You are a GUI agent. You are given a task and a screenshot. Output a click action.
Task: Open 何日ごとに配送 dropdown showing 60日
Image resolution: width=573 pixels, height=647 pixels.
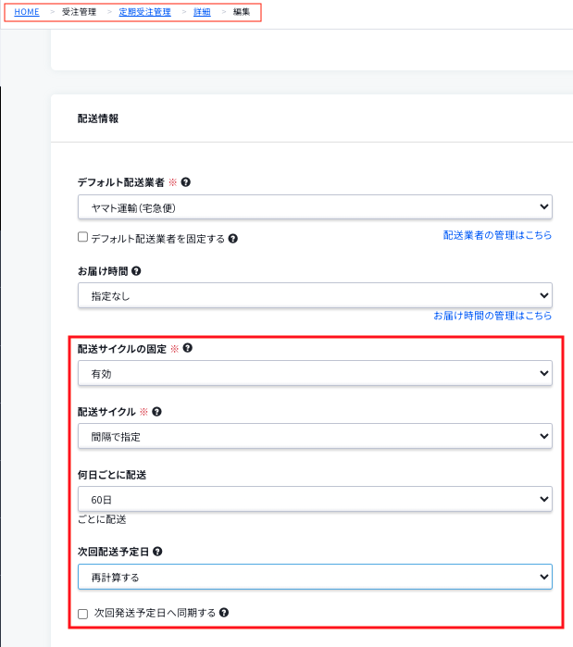315,499
